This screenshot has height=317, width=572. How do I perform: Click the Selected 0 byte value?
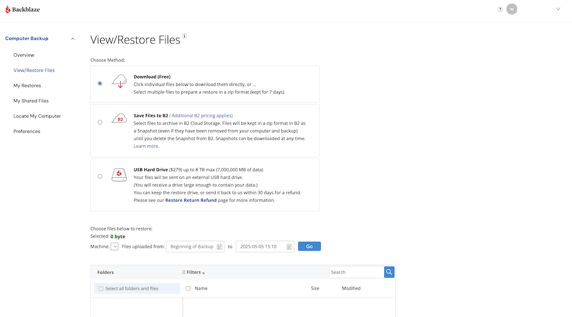pyautogui.click(x=118, y=237)
